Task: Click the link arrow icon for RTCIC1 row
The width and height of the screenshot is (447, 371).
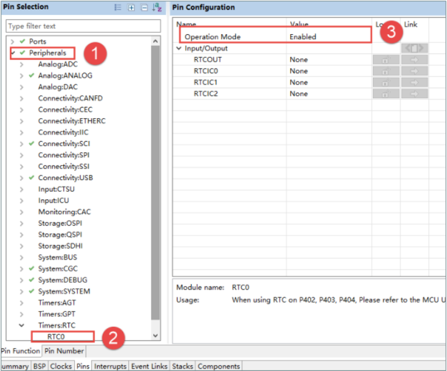Action: click(x=415, y=82)
